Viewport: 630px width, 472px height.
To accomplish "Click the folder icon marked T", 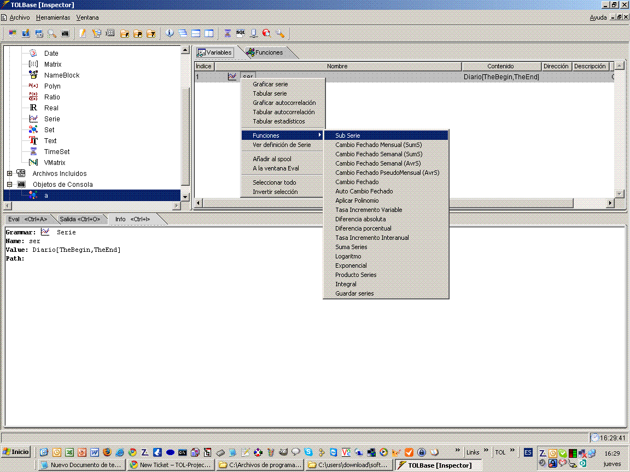I will 150,33.
